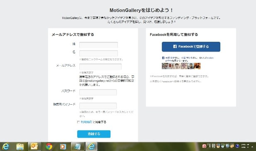Switch to the Notepad window taskbar button
This screenshot has height=151, width=256.
pos(78,146)
